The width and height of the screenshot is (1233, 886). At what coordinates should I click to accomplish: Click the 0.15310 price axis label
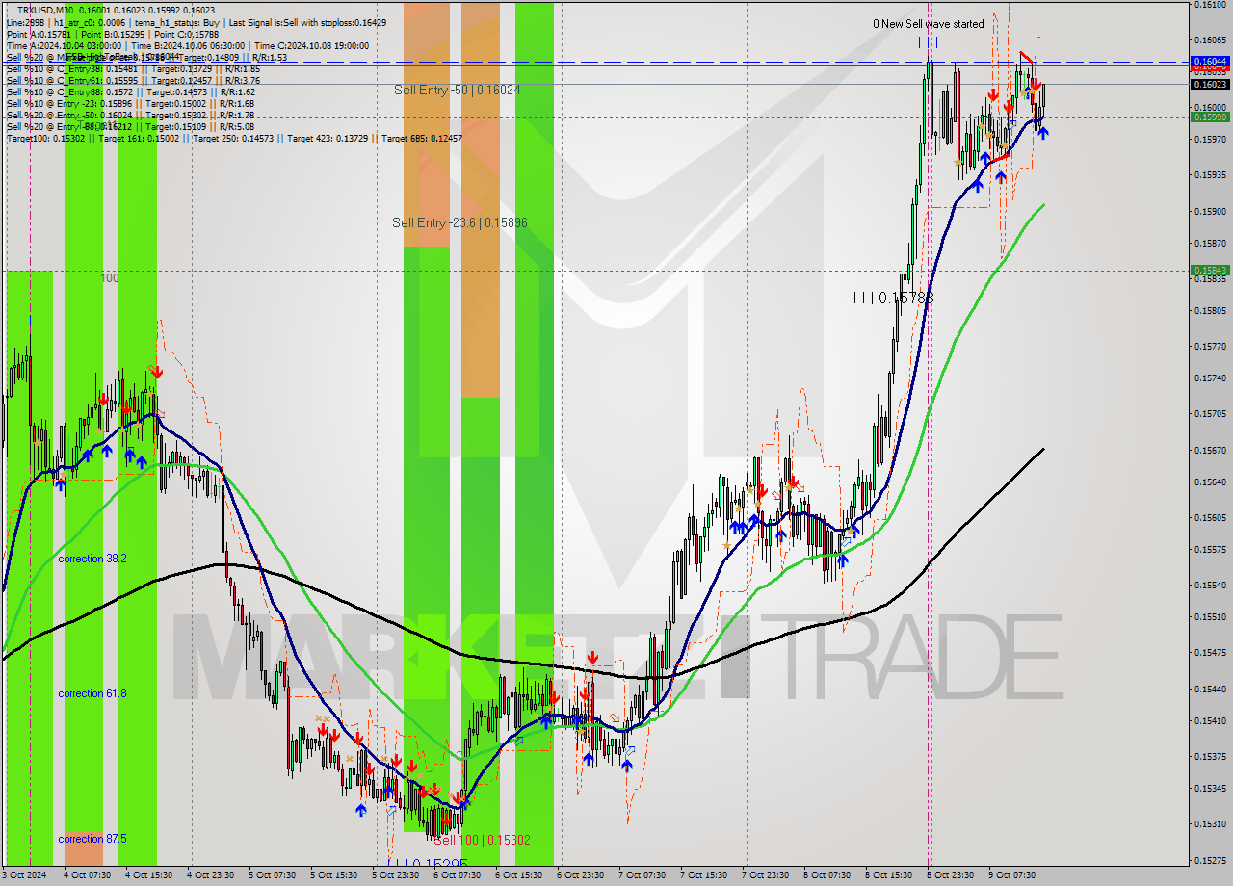[1211, 823]
